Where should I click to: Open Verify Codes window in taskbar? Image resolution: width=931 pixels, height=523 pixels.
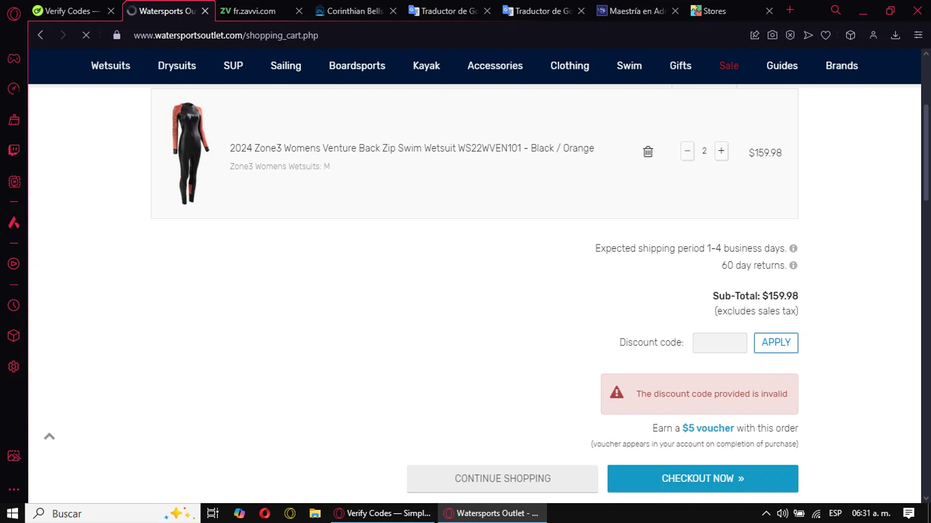(x=384, y=513)
